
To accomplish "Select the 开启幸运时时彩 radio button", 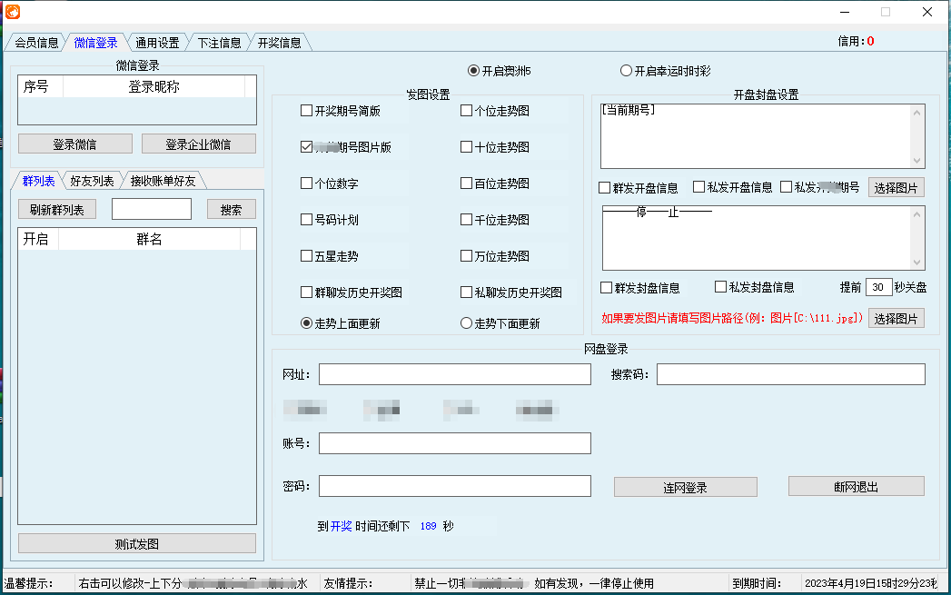I will [x=626, y=71].
